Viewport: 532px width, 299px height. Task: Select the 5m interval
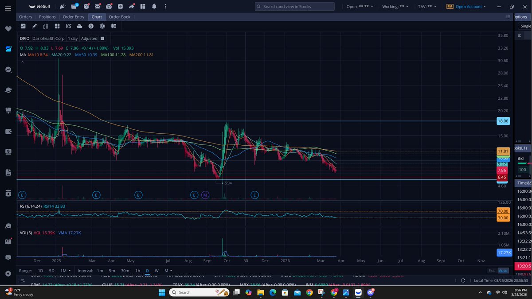click(112, 270)
